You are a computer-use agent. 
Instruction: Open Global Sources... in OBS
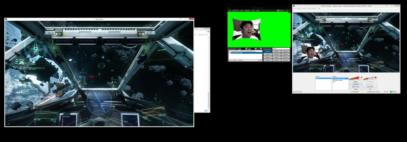356,87
